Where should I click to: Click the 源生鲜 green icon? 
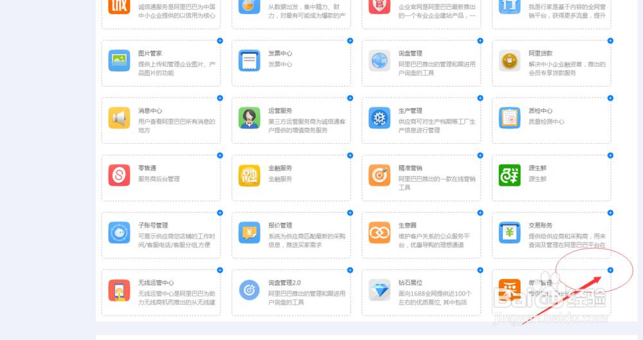pyautogui.click(x=509, y=175)
